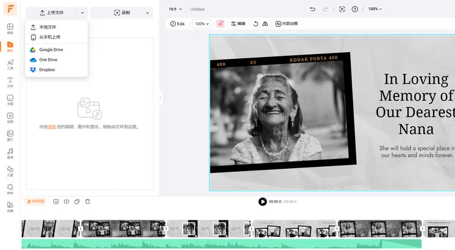Toggle the 时间线 timeline mode button
The width and height of the screenshot is (455, 250).
pyautogui.click(x=35, y=201)
